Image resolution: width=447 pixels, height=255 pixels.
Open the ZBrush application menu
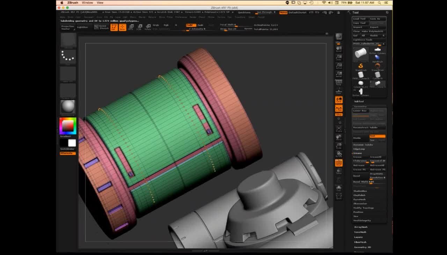[73, 2]
